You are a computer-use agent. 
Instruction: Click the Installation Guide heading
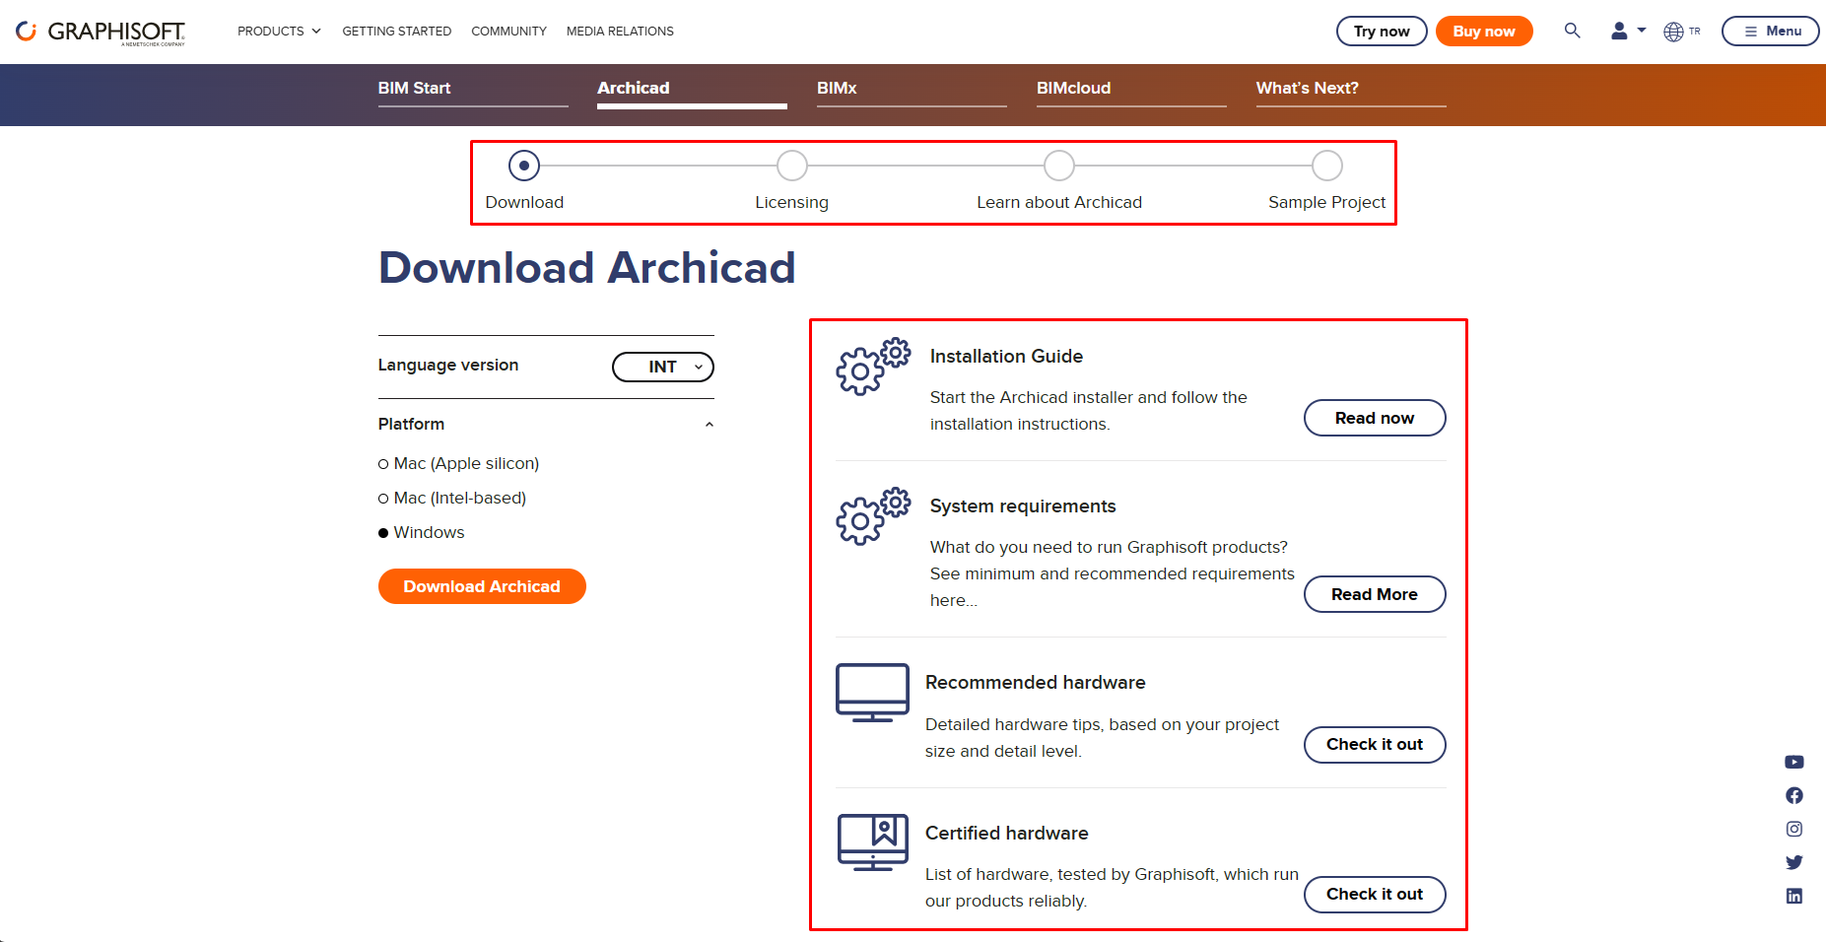tap(1006, 357)
